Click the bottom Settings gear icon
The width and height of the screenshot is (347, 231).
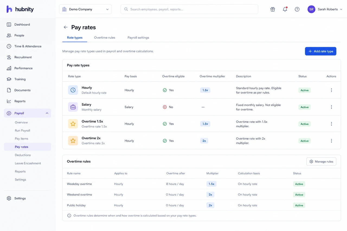tap(9, 198)
